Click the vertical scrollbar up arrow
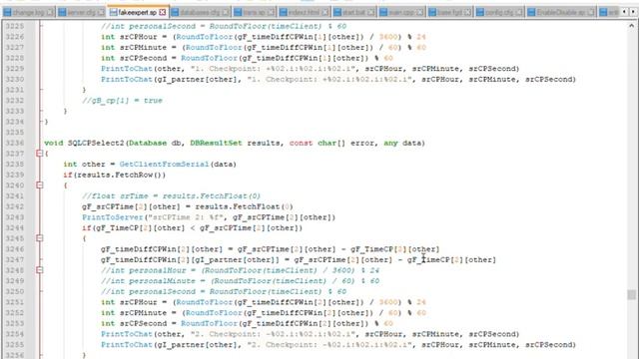The image size is (639, 359). pyautogui.click(x=631, y=25)
